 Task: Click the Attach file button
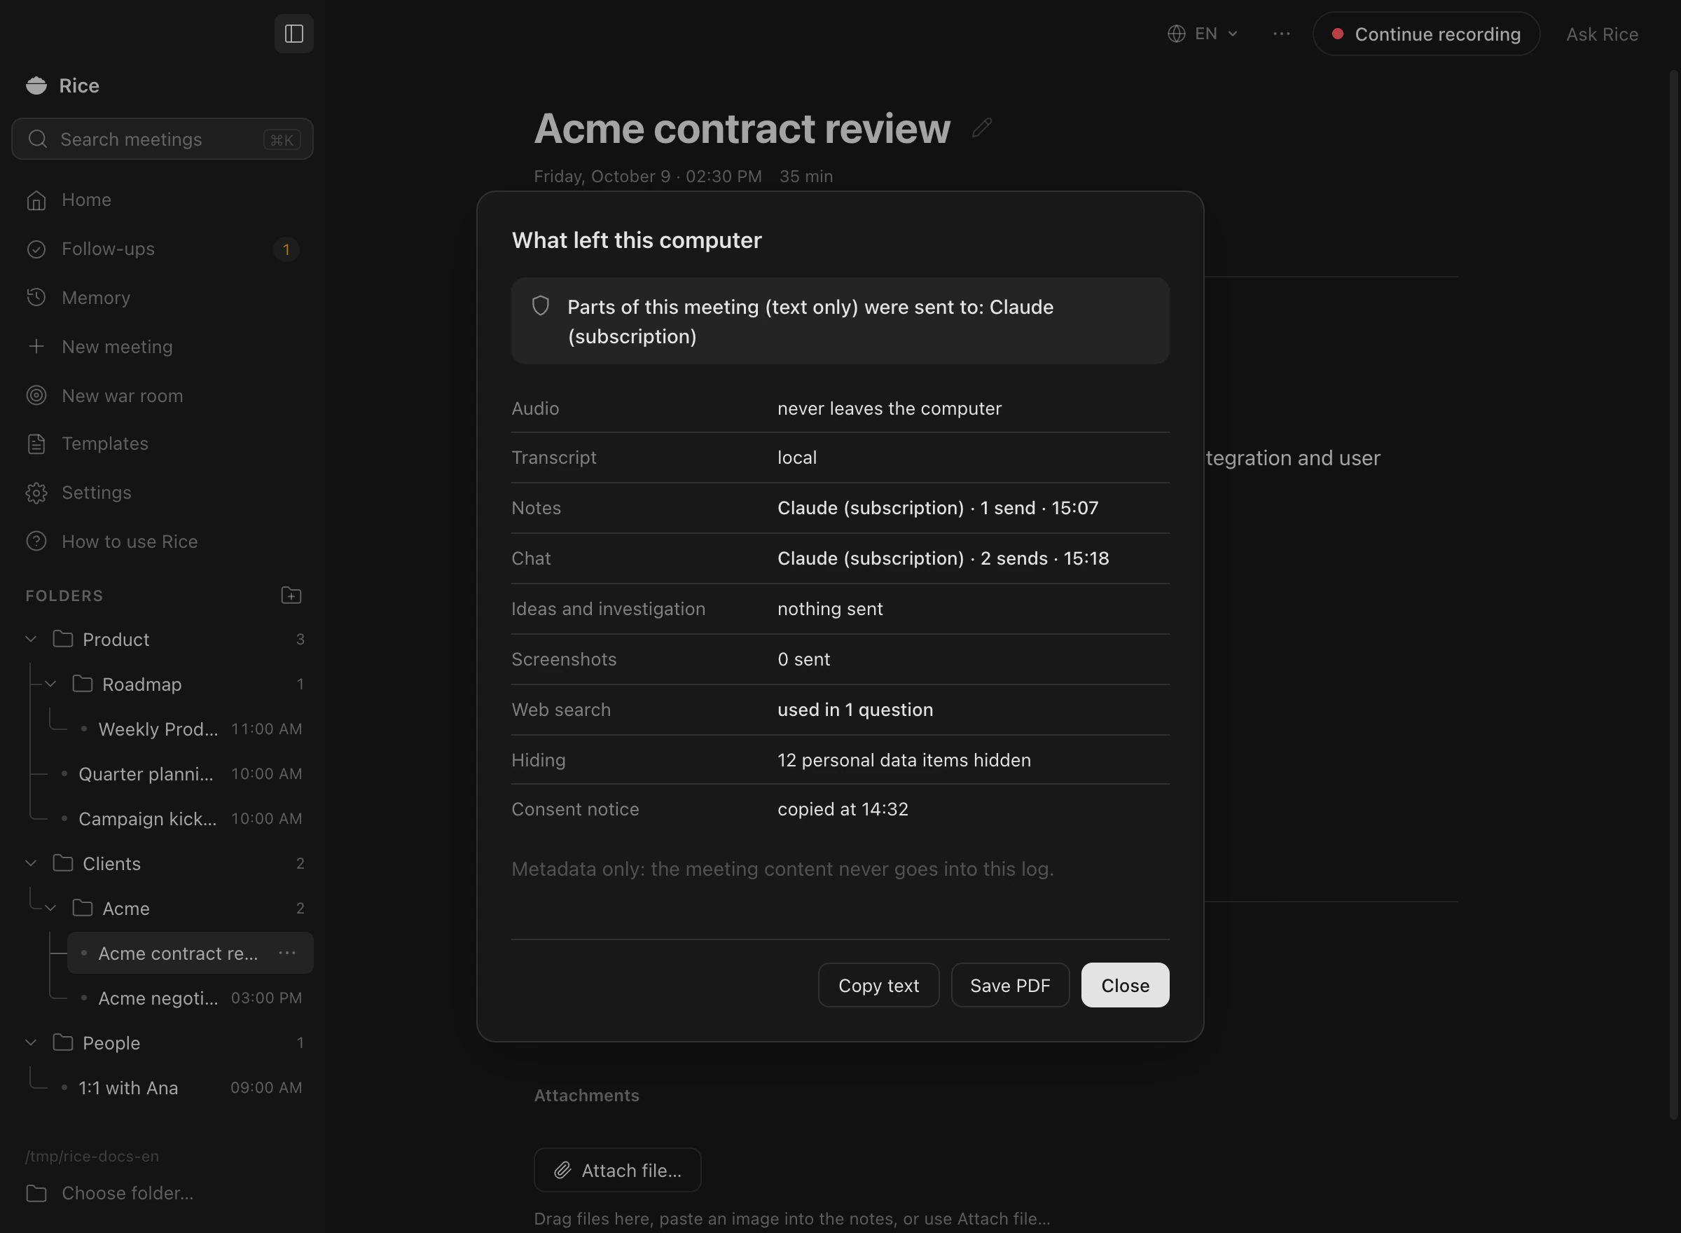pos(618,1171)
